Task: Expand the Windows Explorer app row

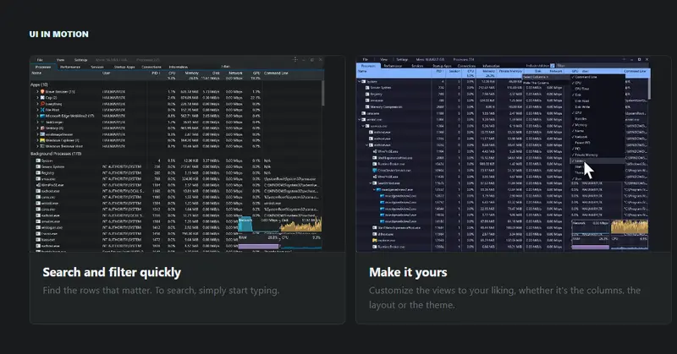Action: [x=37, y=140]
